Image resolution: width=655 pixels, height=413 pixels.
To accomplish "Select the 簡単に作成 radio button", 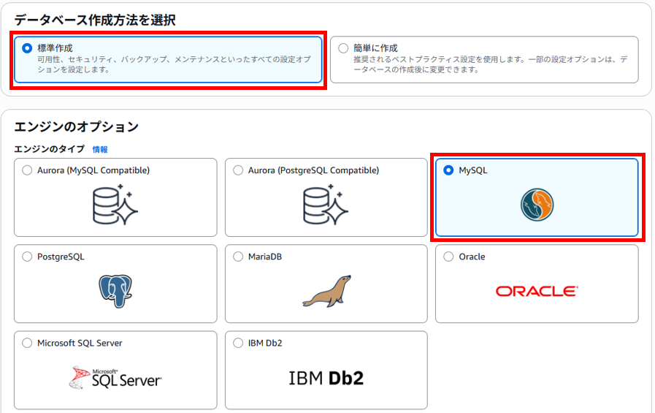I will (x=343, y=48).
